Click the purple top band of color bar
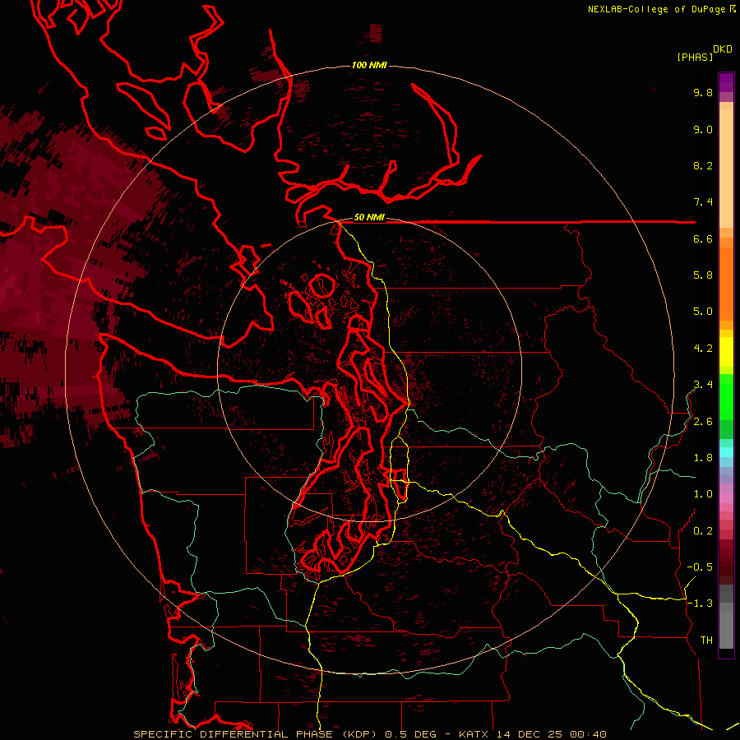The height and width of the screenshot is (740, 740). 726,82
